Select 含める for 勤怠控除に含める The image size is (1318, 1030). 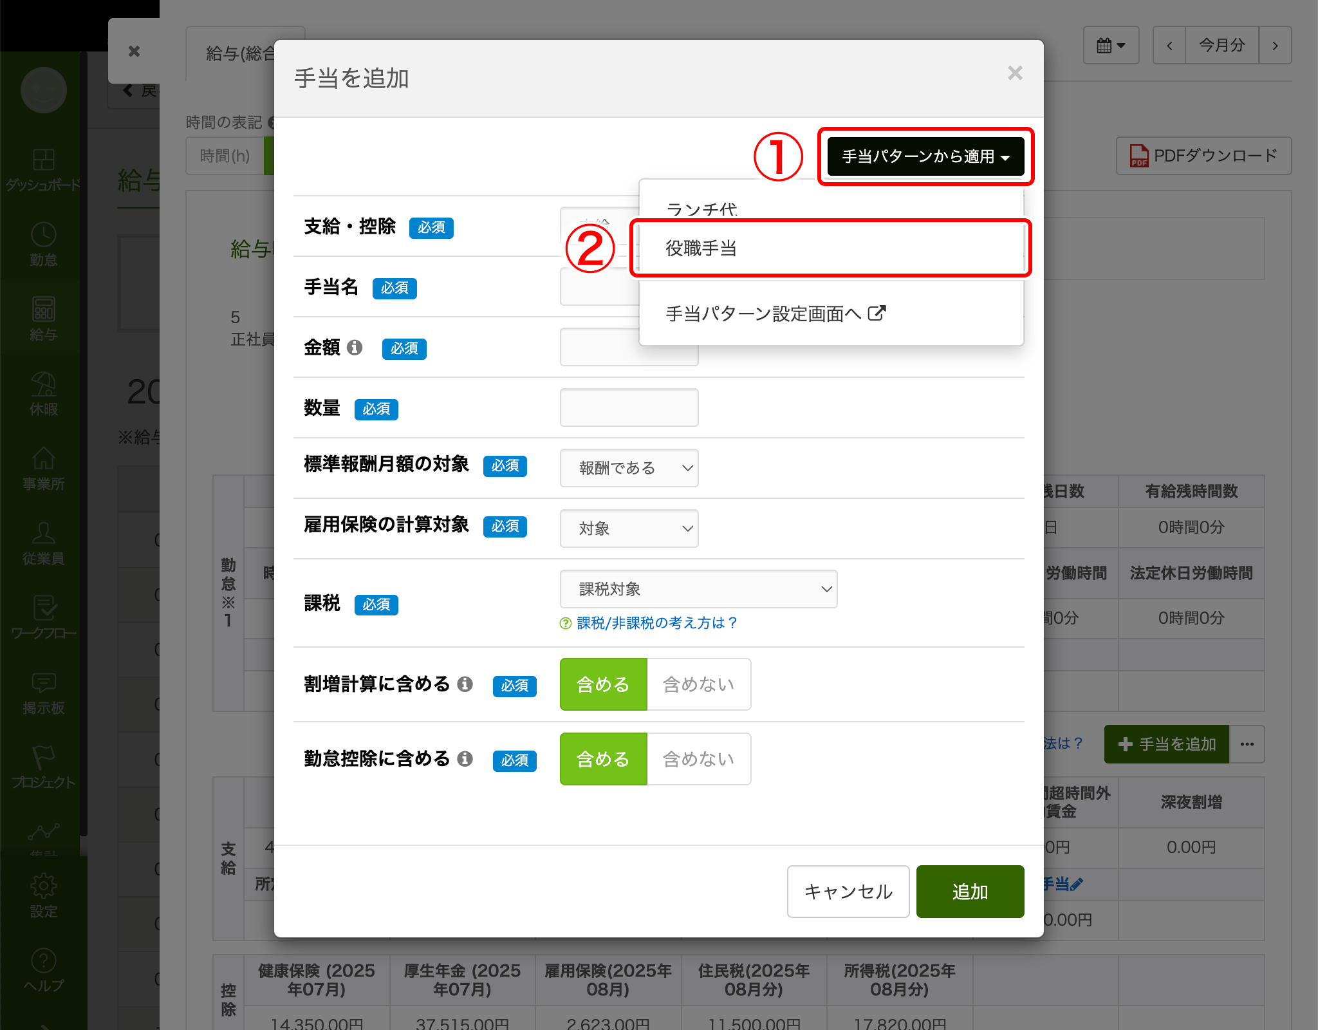tap(603, 759)
